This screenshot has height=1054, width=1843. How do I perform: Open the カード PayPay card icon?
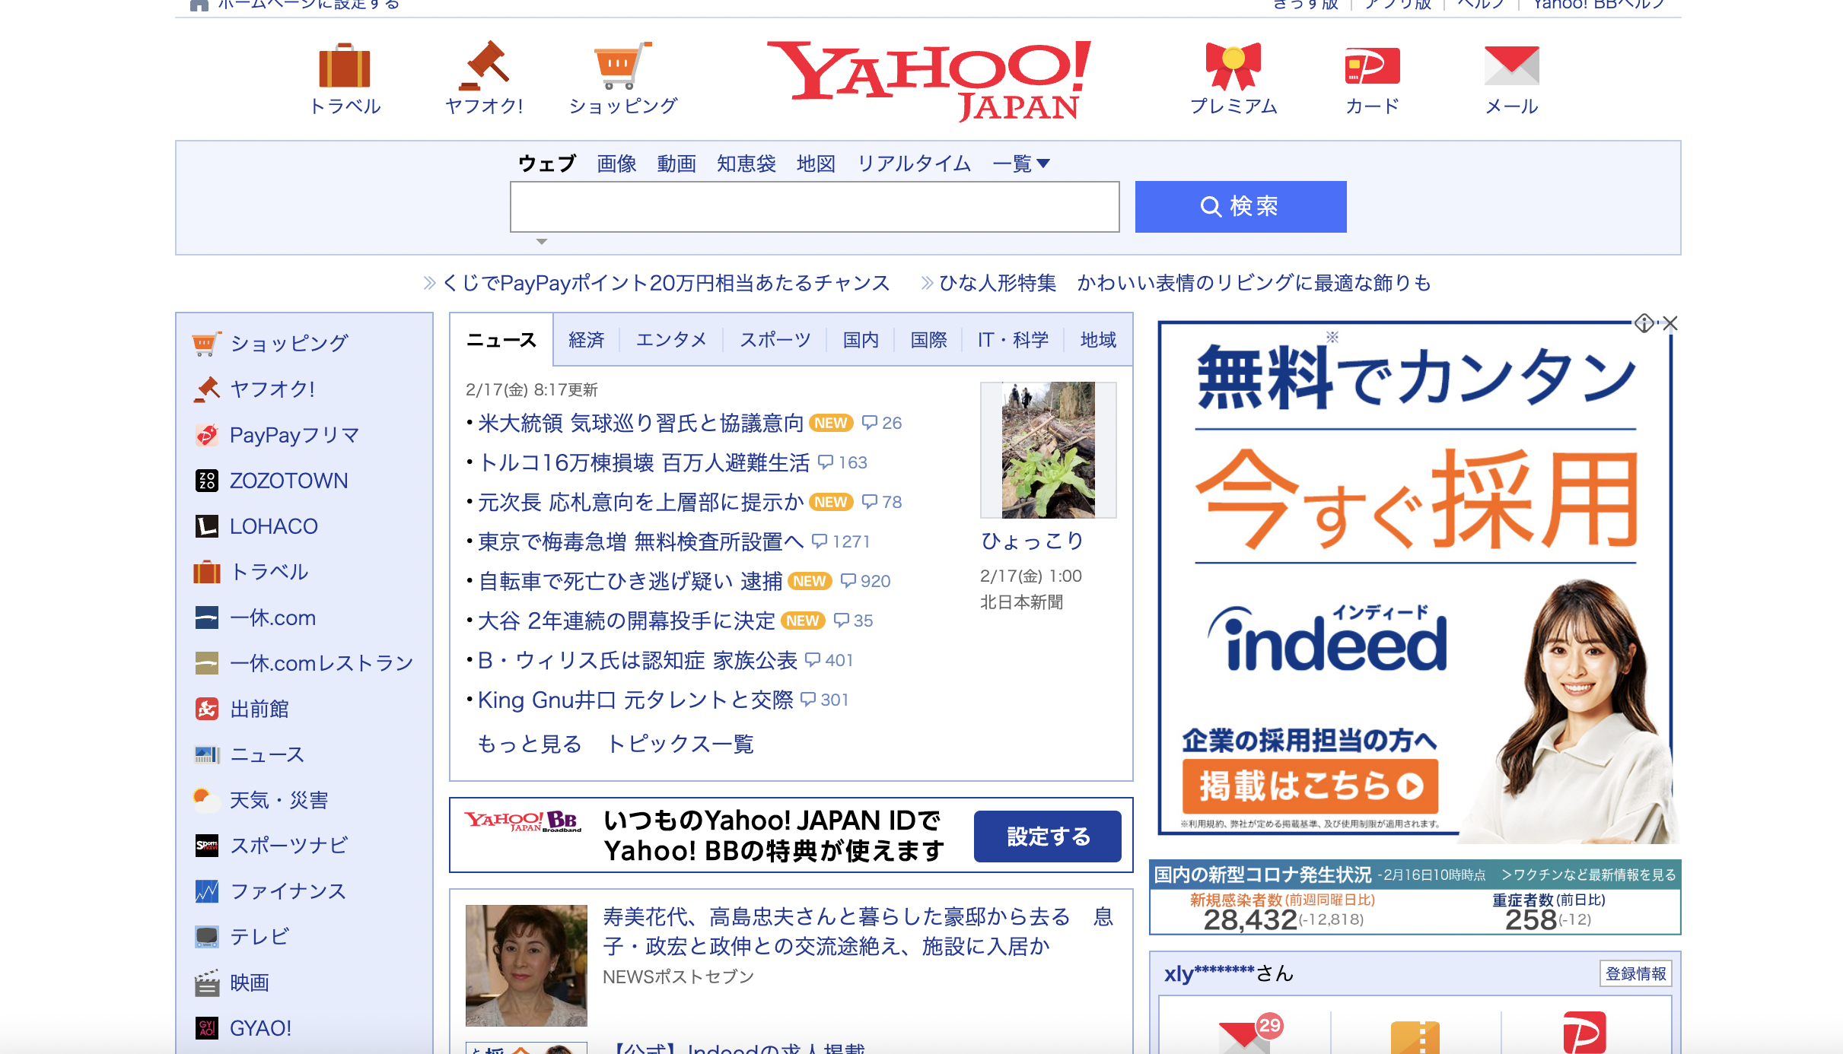click(x=1372, y=66)
